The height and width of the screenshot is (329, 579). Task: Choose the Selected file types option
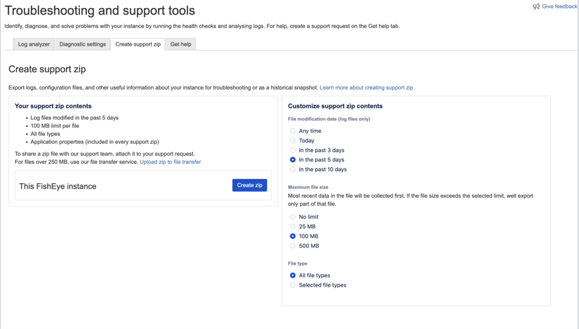292,285
